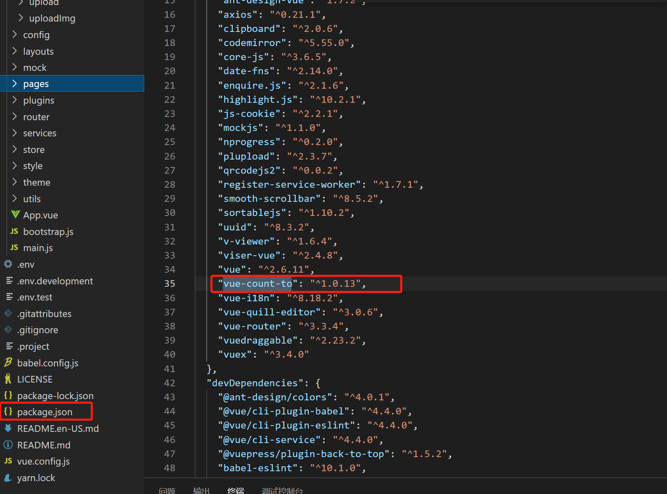Viewport: 667px width, 494px height.
Task: Click the info icon next to README.md
Action: click(7, 445)
